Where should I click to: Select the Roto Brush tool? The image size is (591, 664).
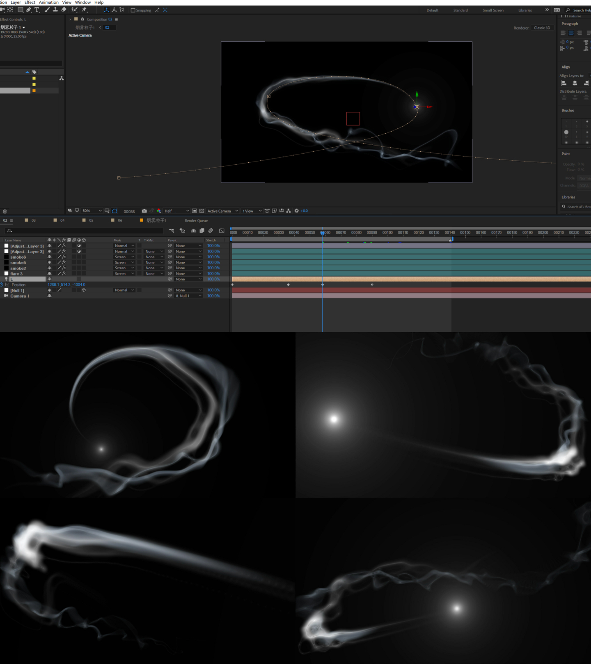(74, 10)
